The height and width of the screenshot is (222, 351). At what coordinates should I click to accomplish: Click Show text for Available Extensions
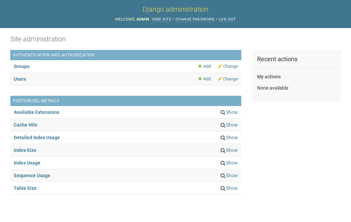pos(232,112)
